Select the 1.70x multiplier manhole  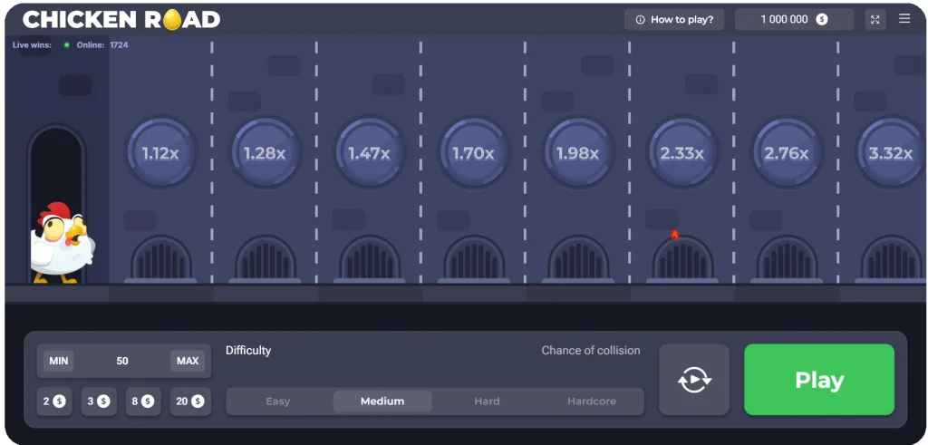473,154
